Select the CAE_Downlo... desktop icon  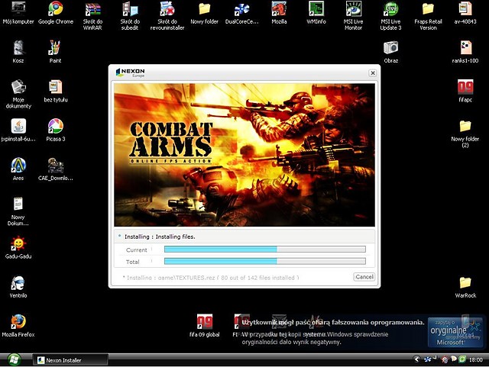[x=56, y=169]
